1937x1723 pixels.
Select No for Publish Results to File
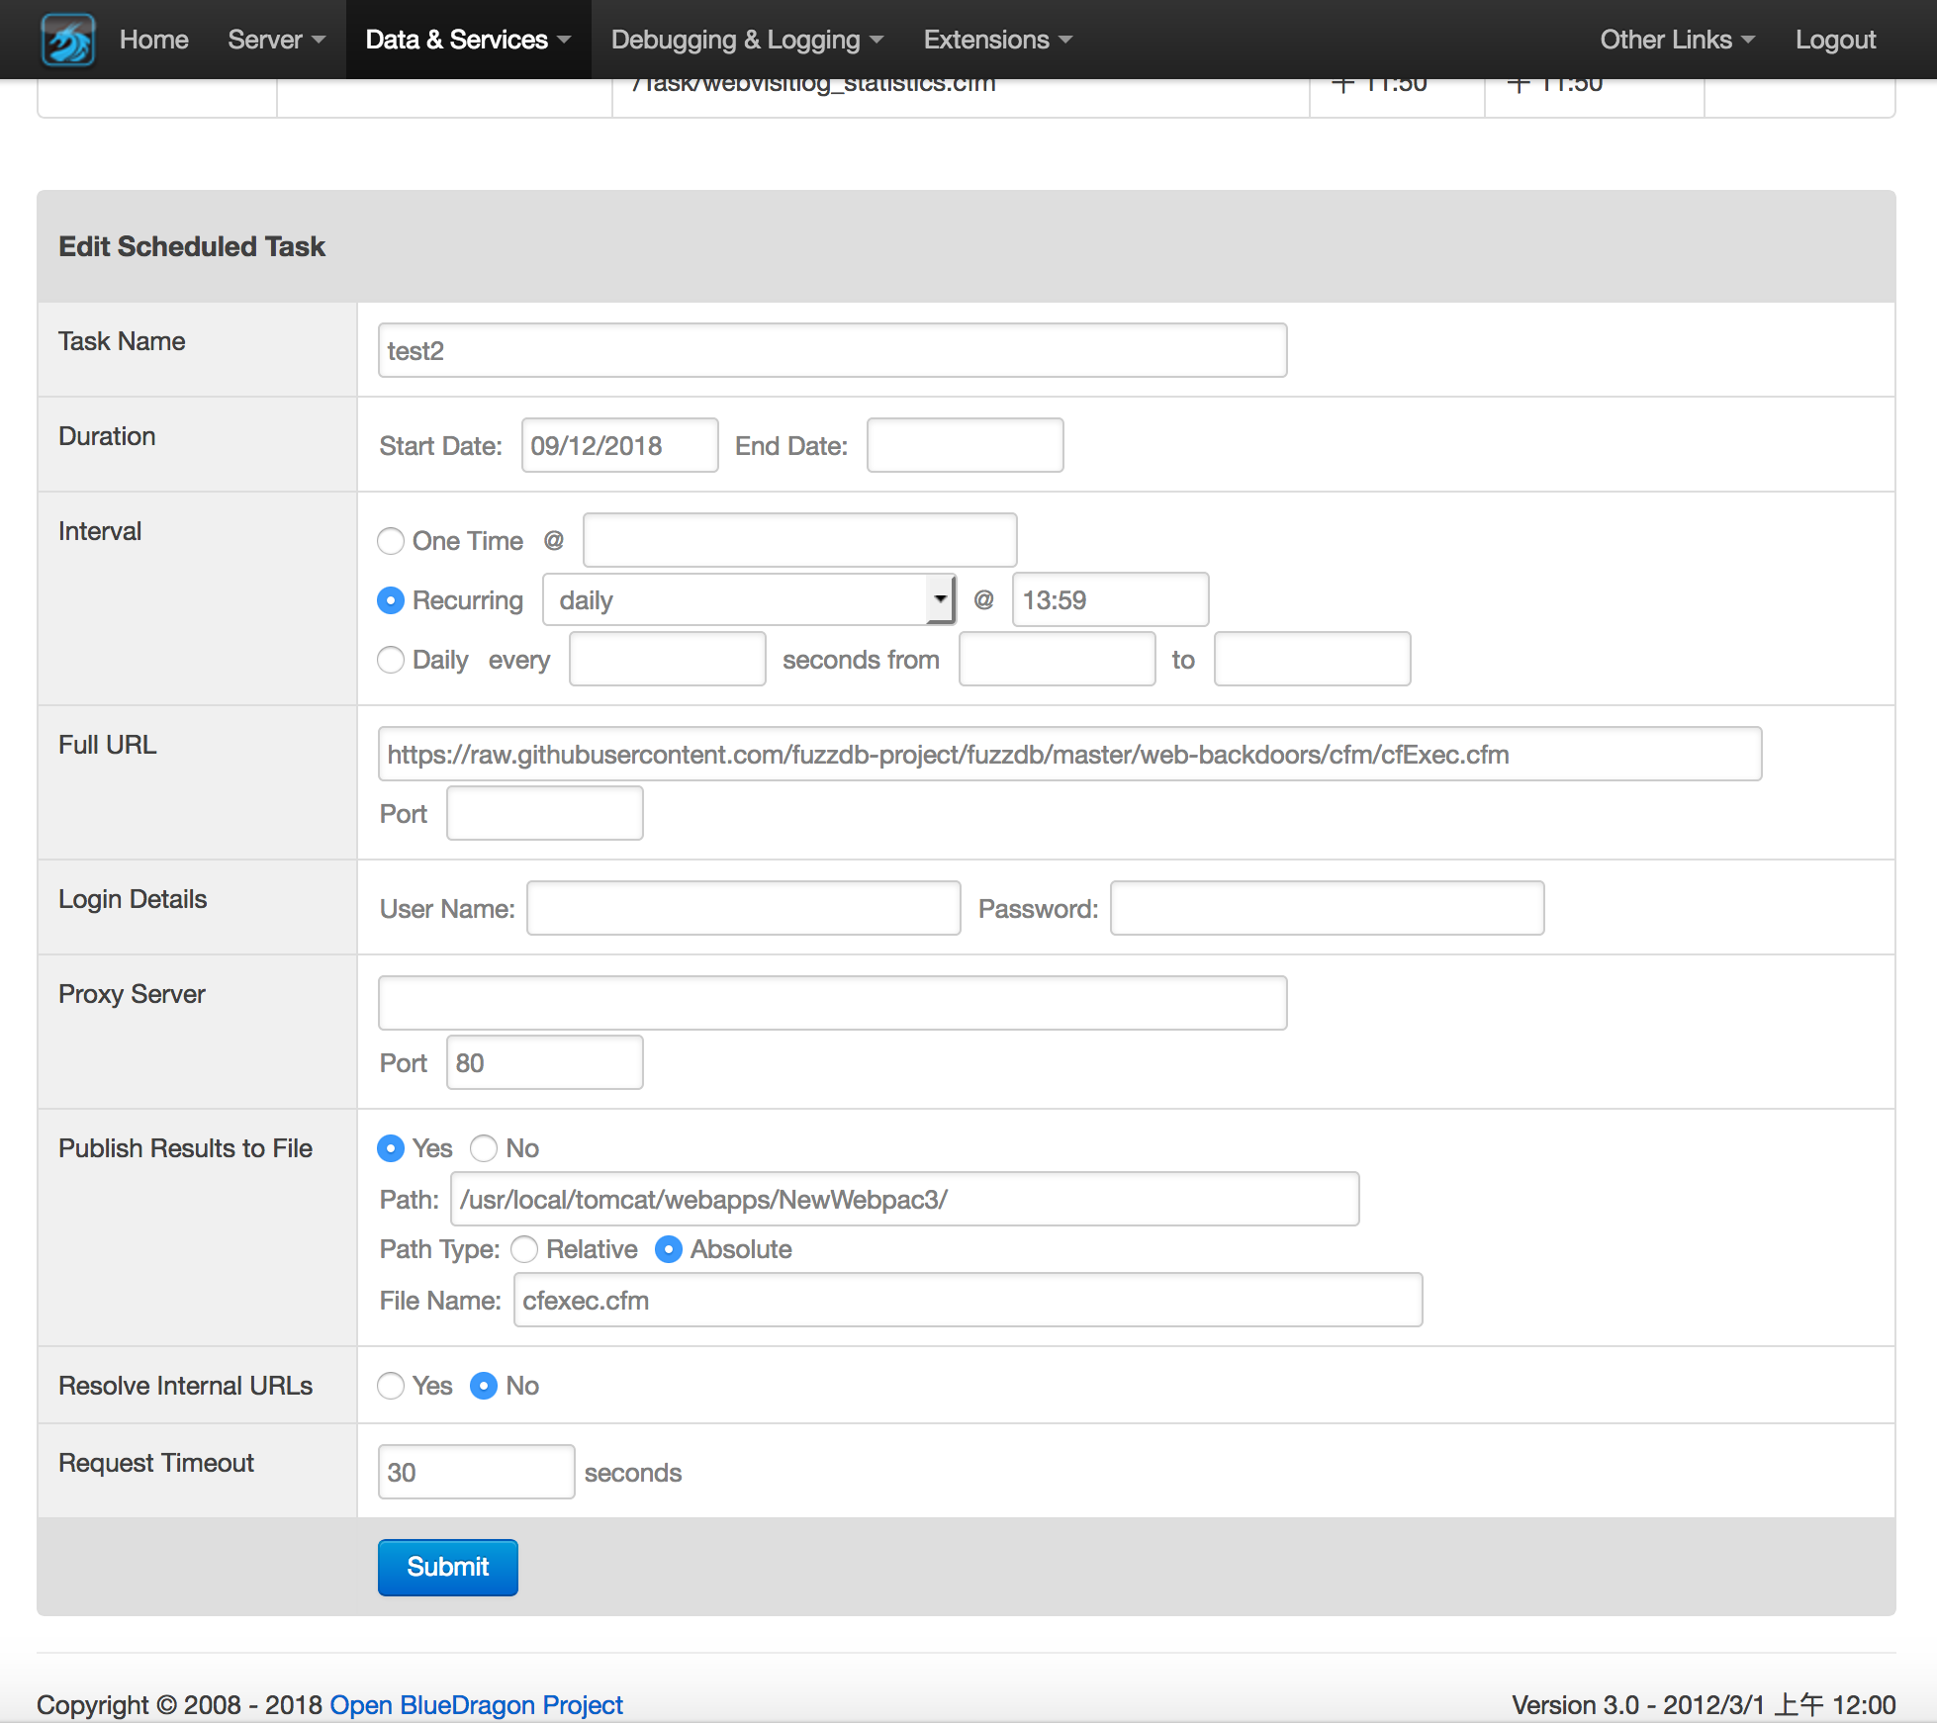point(484,1148)
